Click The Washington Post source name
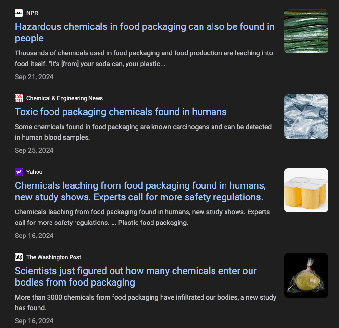Image resolution: width=339 pixels, height=328 pixels. click(54, 257)
